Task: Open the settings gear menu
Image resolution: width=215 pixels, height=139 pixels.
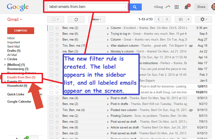Action: [203, 19]
